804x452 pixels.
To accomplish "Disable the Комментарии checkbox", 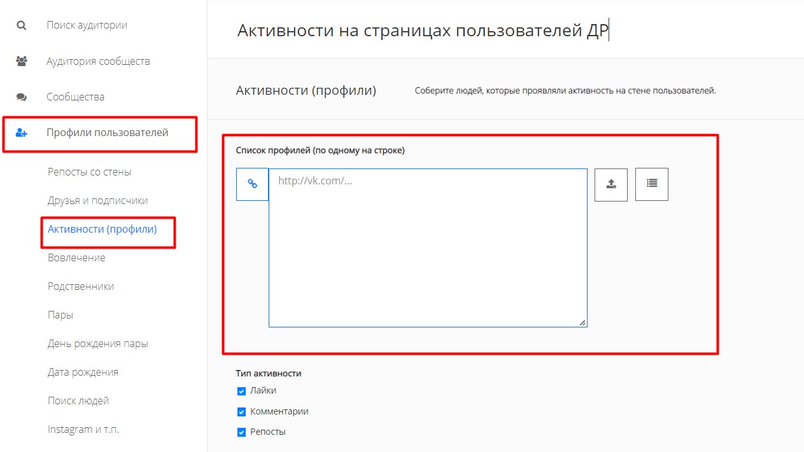I will 241,411.
